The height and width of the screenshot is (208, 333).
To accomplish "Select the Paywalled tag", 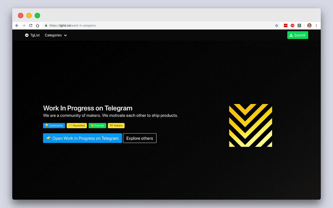I will coord(77,126).
